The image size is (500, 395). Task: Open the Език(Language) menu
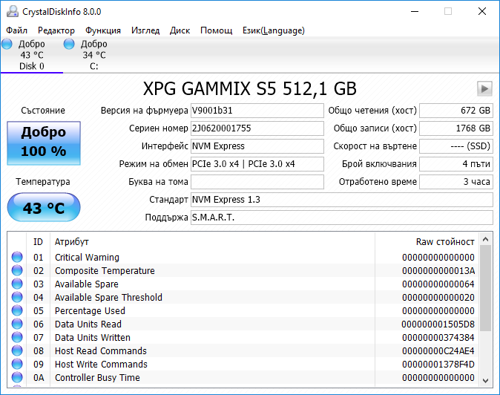tap(274, 30)
